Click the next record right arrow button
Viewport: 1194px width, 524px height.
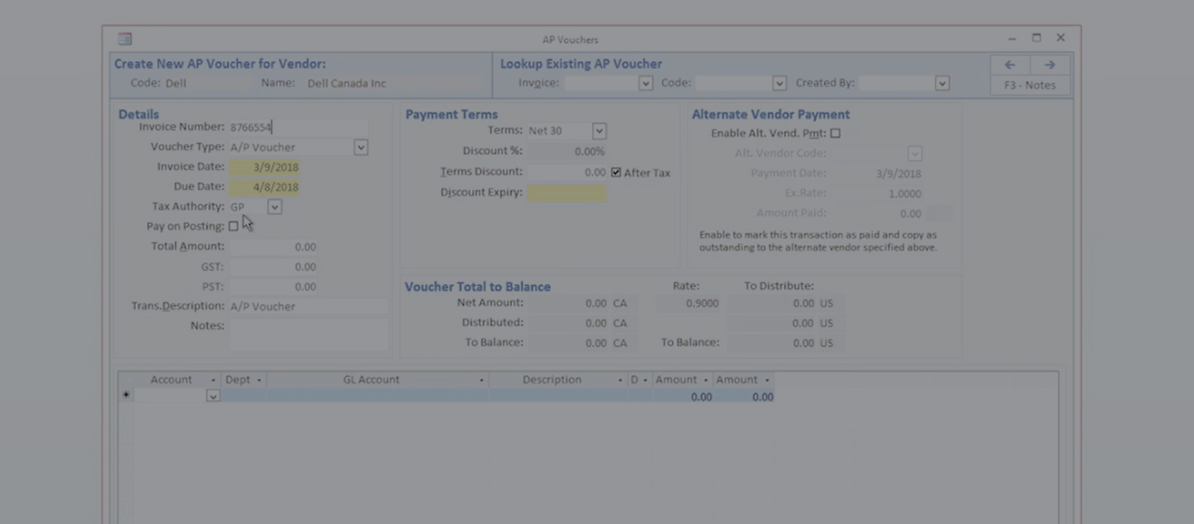1049,65
